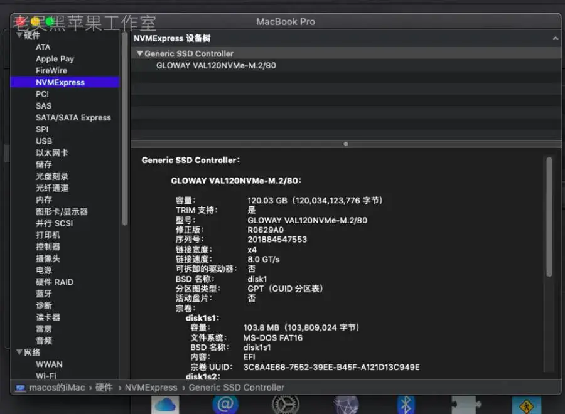
Task: Select ATA in the hardware sidebar
Action: coord(43,47)
